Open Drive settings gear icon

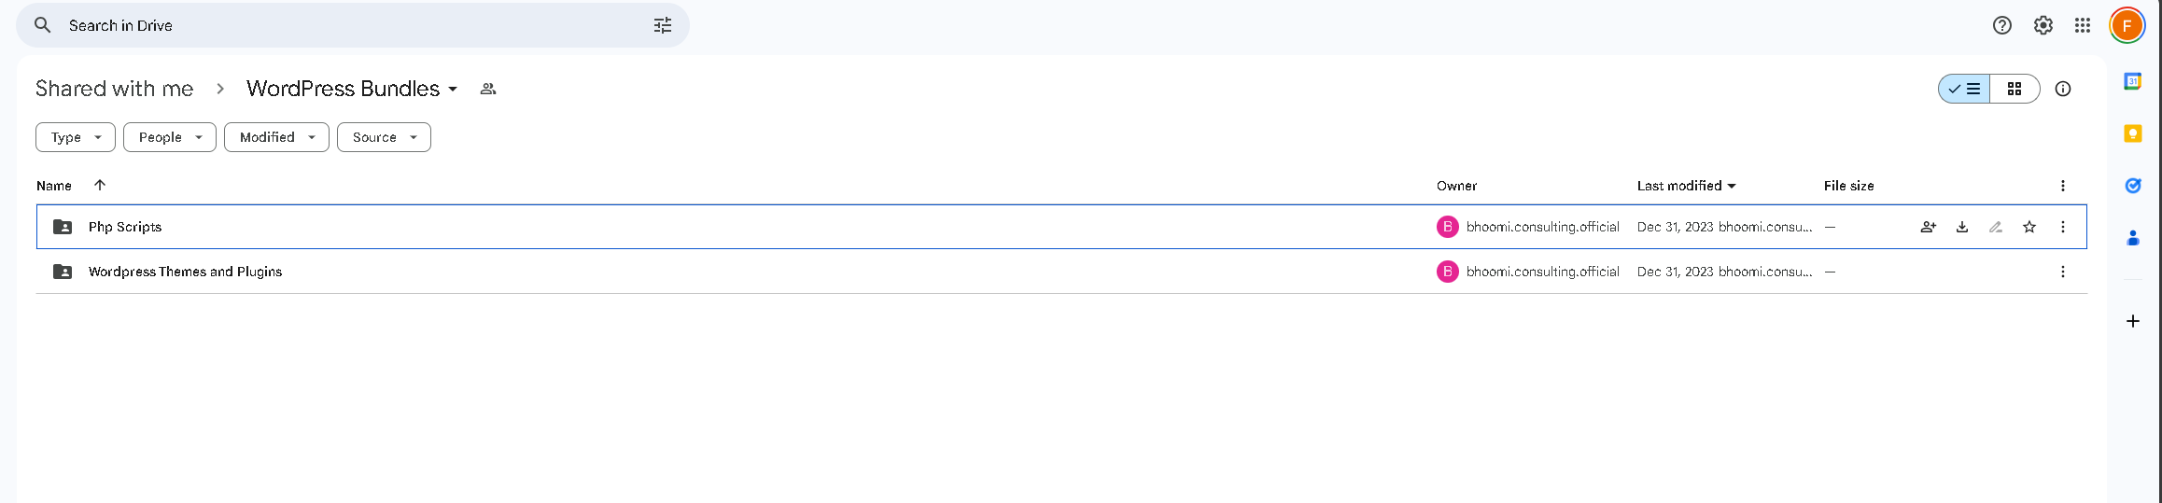(x=2043, y=25)
